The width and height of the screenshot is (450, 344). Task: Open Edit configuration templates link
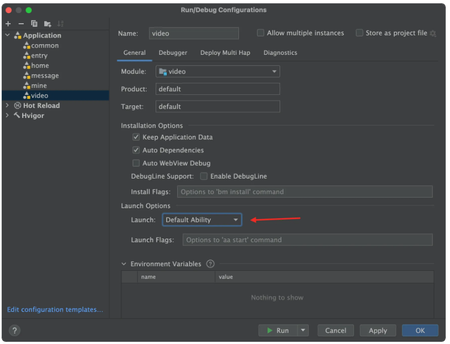55,310
